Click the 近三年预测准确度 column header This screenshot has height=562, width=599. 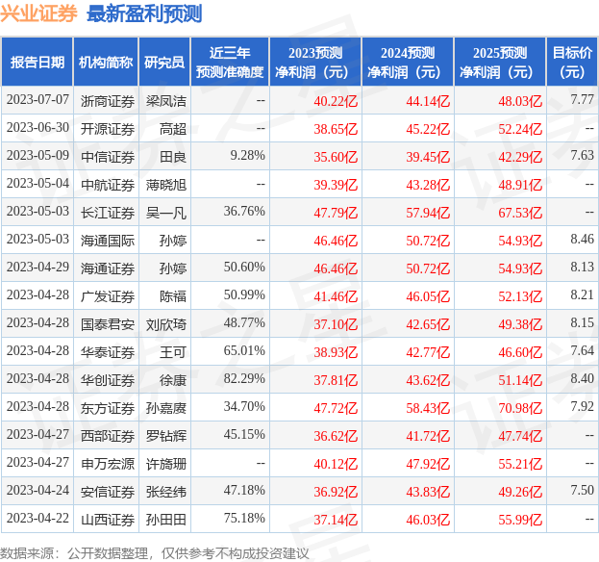click(229, 63)
